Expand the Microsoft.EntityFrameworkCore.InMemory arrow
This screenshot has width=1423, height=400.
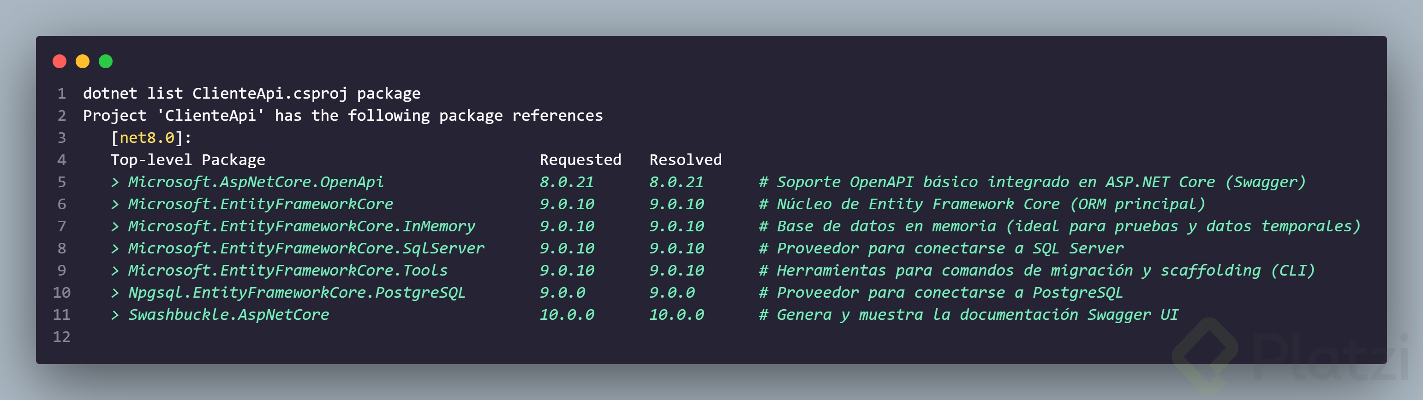[115, 226]
